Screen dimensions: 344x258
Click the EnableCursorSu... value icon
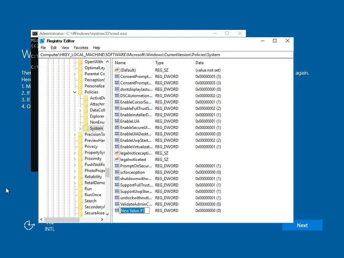pyautogui.click(x=117, y=102)
